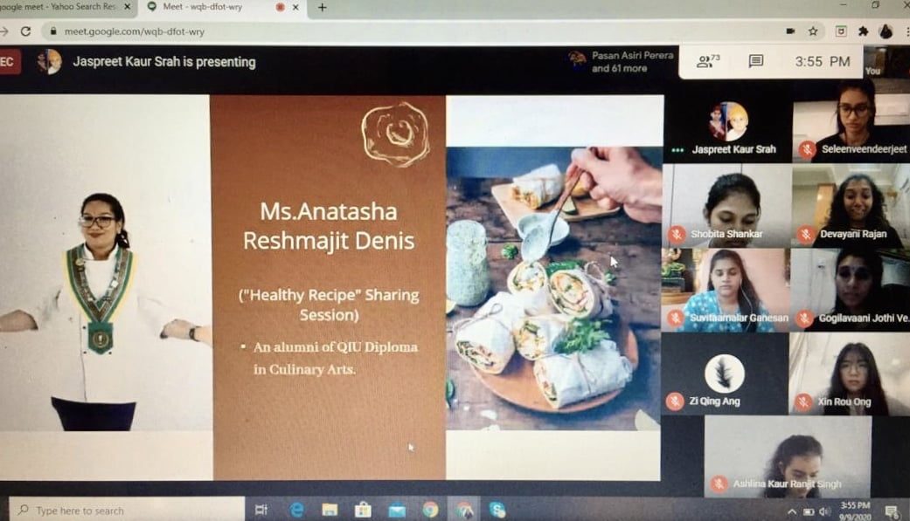The image size is (910, 521).
Task: Open the meeting chat panel
Action: (x=755, y=61)
